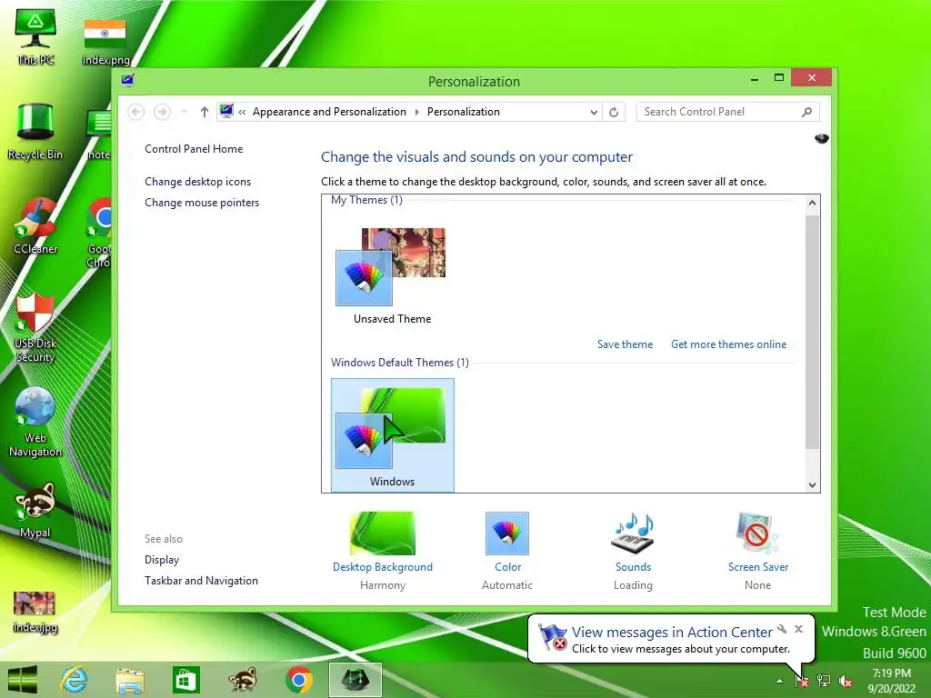Click the Forward navigation arrow

click(x=162, y=112)
